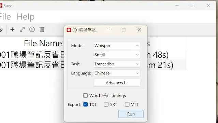Image resolution: width=218 pixels, height=123 pixels.
Task: Close the main Buzz window
Action: tap(208, 5)
